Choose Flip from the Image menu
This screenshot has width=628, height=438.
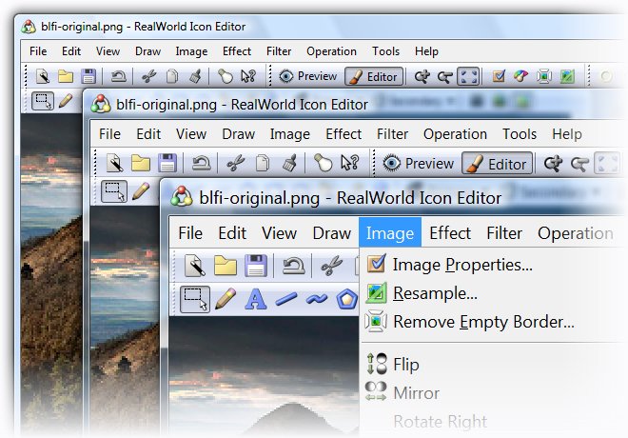405,364
